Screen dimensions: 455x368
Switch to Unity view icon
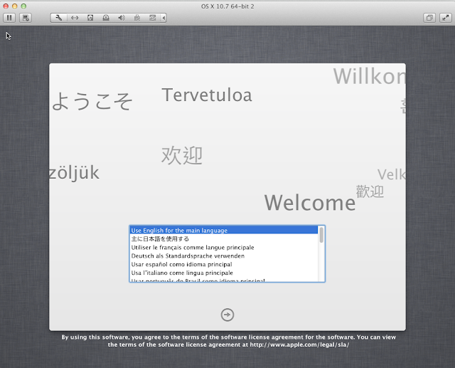pyautogui.click(x=429, y=18)
